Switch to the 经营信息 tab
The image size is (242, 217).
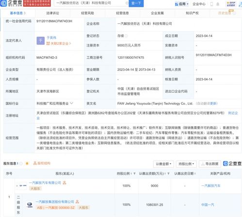pos(122,13)
